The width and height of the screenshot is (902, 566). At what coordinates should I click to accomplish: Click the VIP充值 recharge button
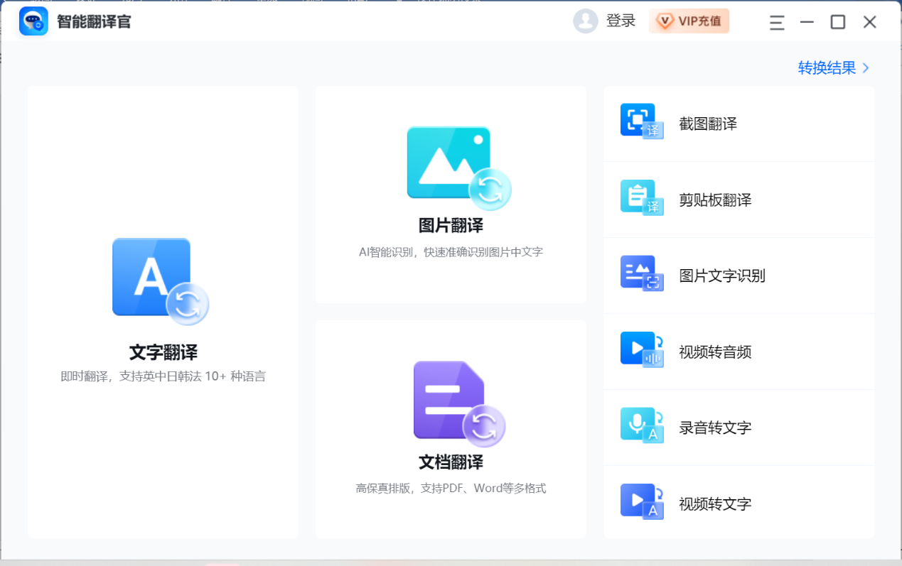pos(689,21)
